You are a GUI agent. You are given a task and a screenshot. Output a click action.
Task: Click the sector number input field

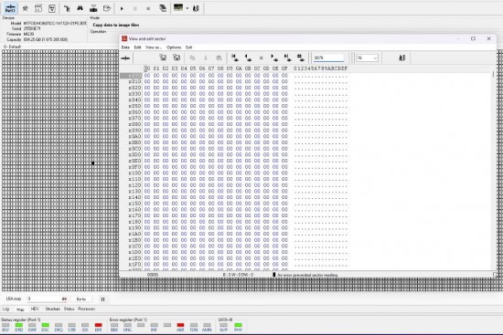pyautogui.click(x=328, y=58)
